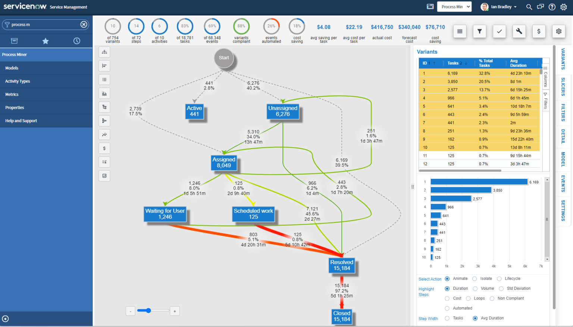Click the checkmark button in top toolbar
This screenshot has width=573, height=327.
[x=500, y=32]
